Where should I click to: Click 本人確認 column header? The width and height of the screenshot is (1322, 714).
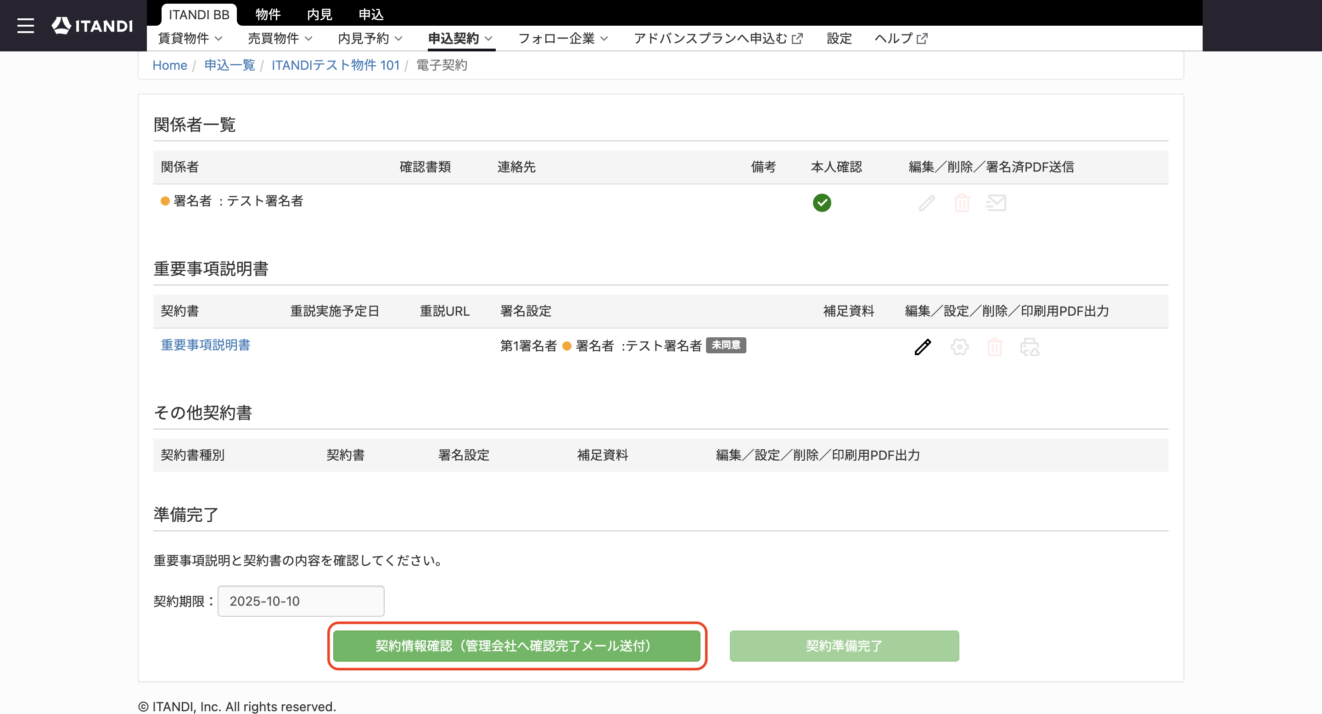coord(836,167)
